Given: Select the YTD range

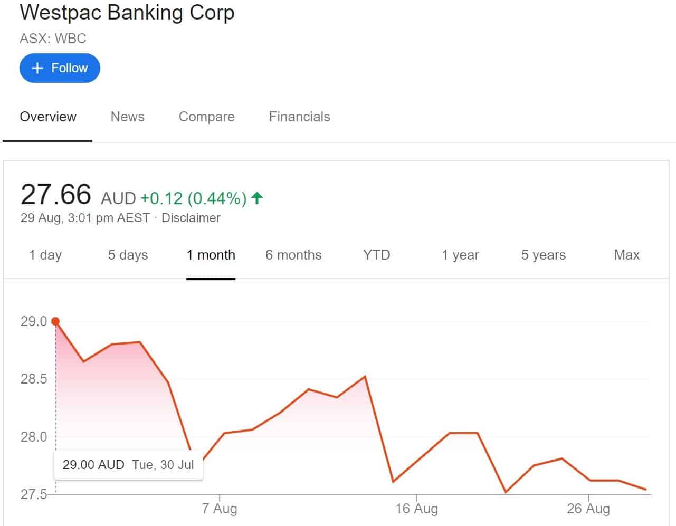Looking at the screenshot, I should pos(376,255).
